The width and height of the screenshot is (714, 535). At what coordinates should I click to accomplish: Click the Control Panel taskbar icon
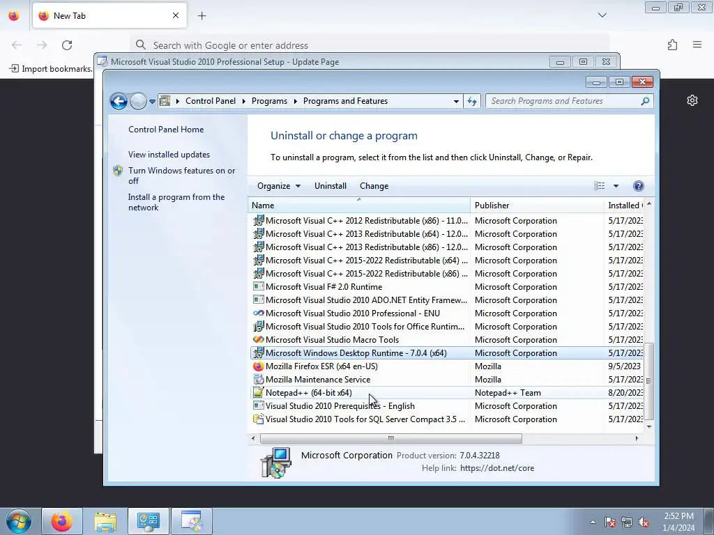(x=149, y=521)
